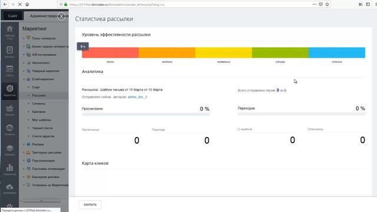Open the Analytics bar chart icon
This screenshot has width=377, height=212.
click(x=9, y=167)
